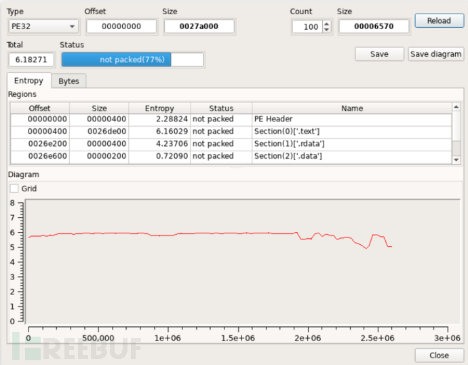468x365 pixels.
Task: Select the Section(2) .data row
Action: [231, 156]
